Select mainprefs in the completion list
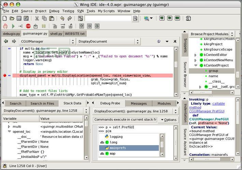 click(x=118, y=148)
